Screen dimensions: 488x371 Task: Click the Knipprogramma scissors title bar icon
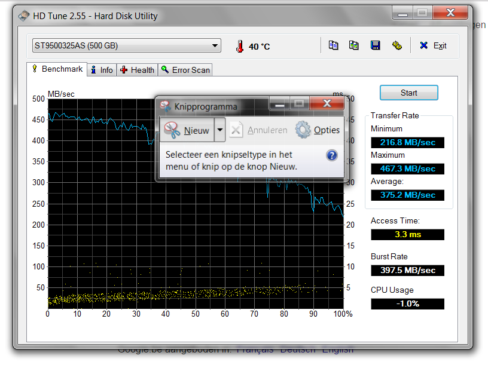(x=166, y=106)
